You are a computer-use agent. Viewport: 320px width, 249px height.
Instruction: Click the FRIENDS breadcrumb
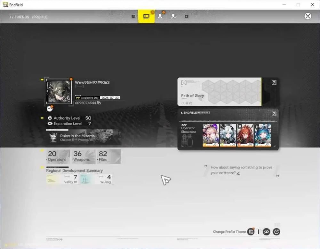tap(22, 17)
